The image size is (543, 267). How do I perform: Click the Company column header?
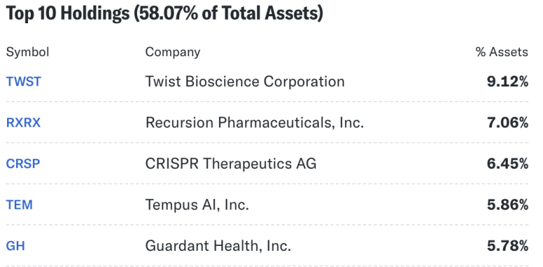[173, 52]
